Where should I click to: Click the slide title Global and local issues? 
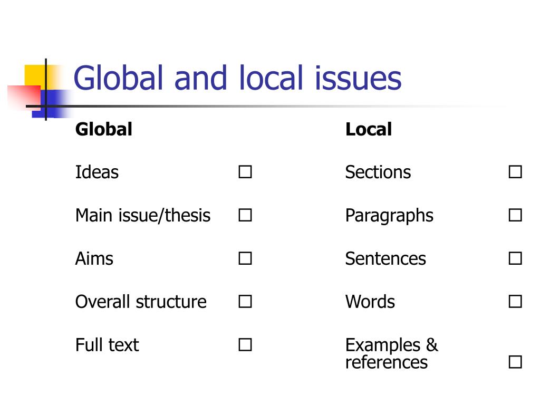238,78
